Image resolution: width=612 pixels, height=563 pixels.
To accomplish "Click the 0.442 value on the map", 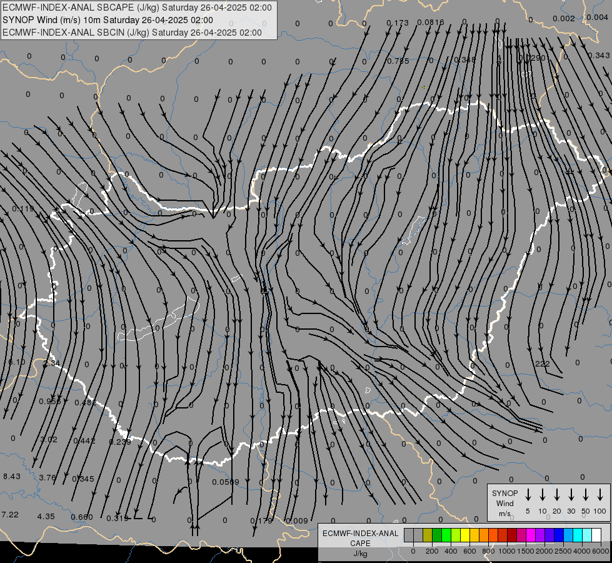I will (84, 441).
